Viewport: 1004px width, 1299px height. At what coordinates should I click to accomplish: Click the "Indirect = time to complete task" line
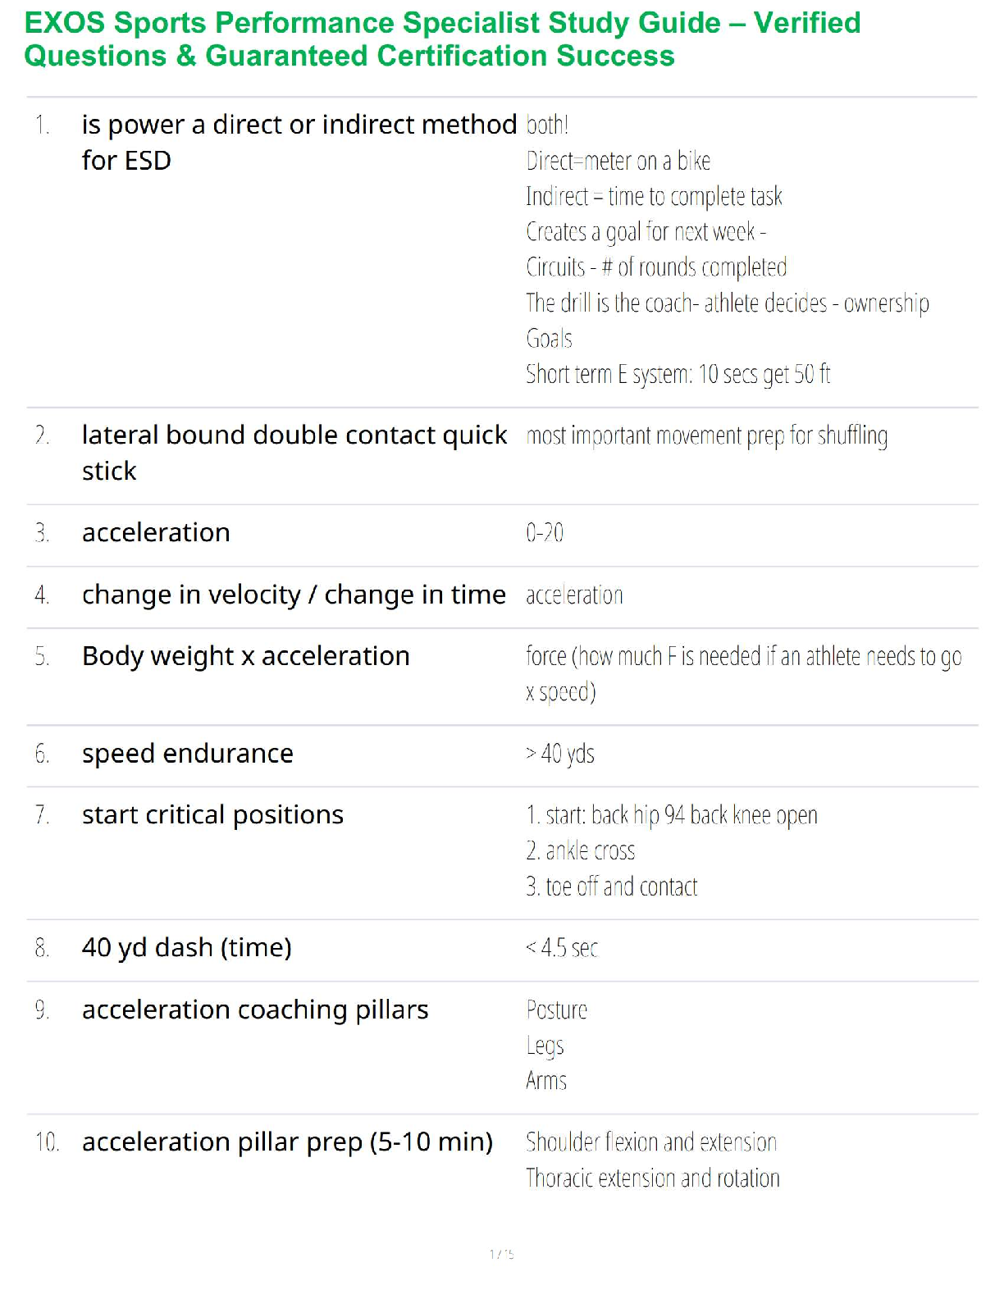654,197
